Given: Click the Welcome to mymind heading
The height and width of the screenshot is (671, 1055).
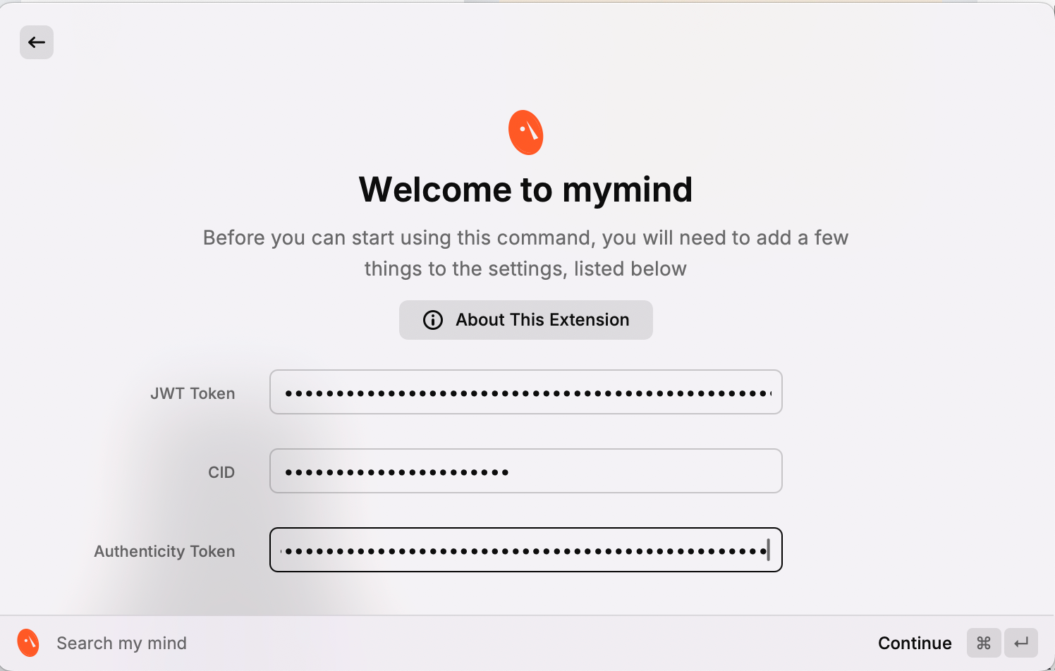Looking at the screenshot, I should (526, 189).
